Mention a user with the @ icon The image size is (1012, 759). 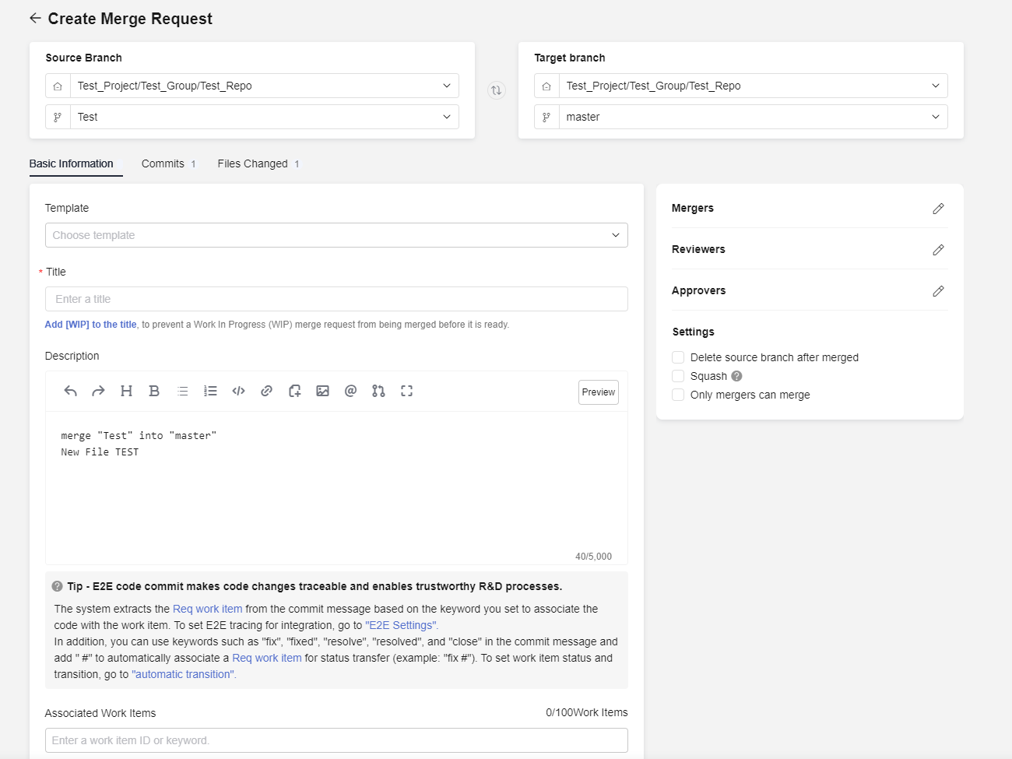[350, 391]
